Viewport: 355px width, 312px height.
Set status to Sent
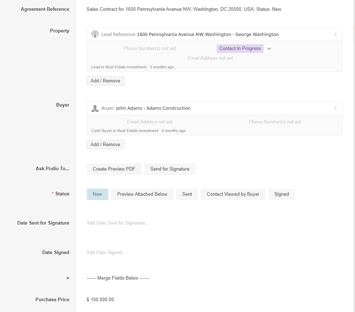pyautogui.click(x=187, y=194)
